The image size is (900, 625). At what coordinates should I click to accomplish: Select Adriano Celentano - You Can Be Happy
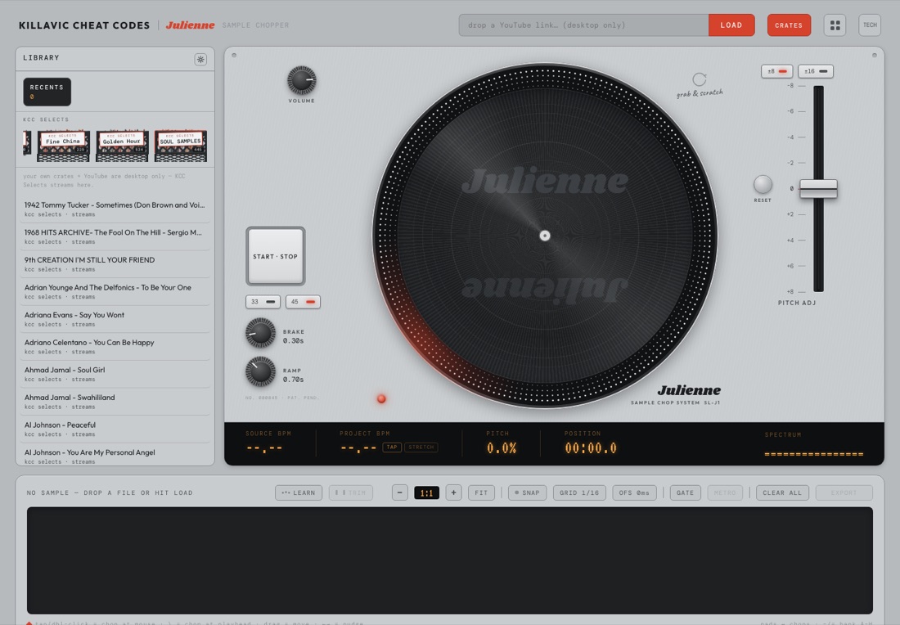(115, 347)
